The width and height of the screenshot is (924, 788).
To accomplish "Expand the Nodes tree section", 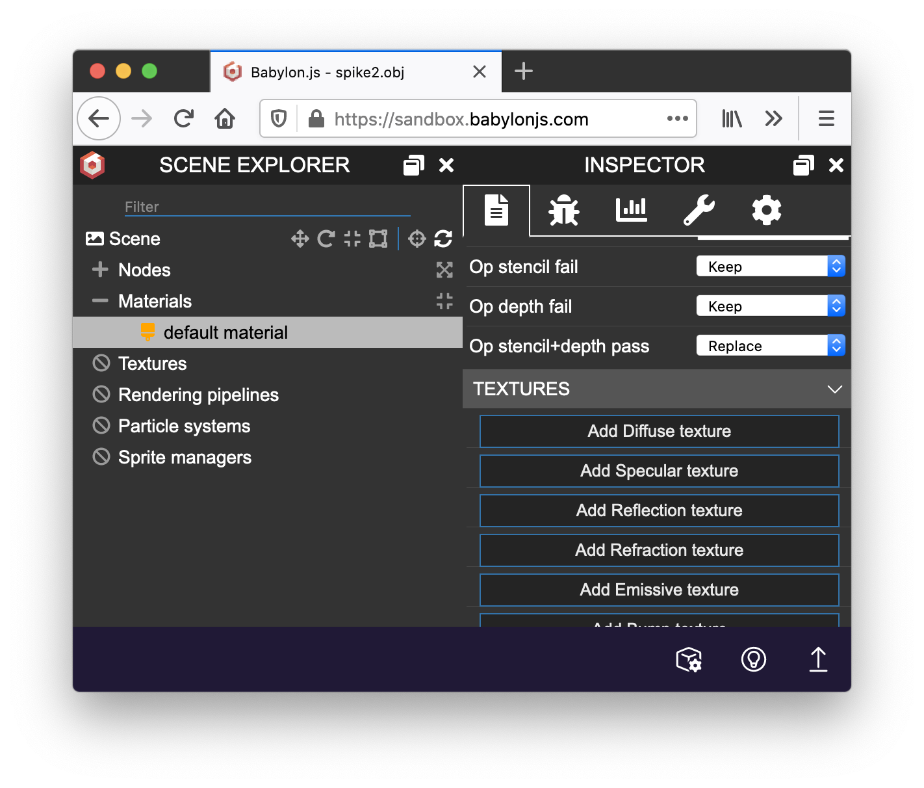I will point(100,270).
